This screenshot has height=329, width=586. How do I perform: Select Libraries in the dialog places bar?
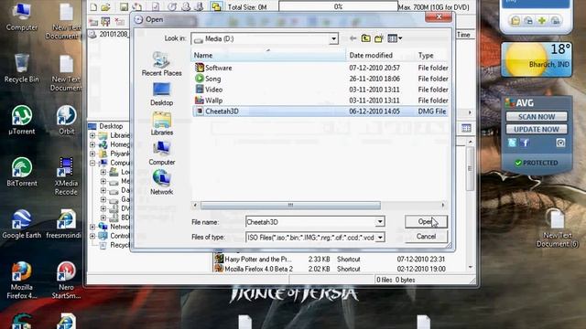161,123
